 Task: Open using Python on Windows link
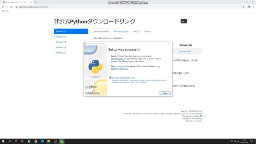coord(136,68)
